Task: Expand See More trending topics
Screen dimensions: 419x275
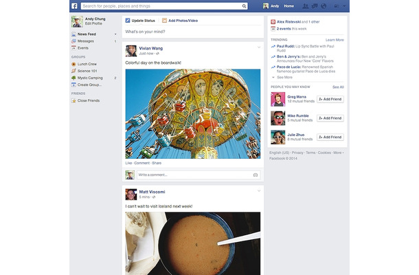Action: (284, 77)
